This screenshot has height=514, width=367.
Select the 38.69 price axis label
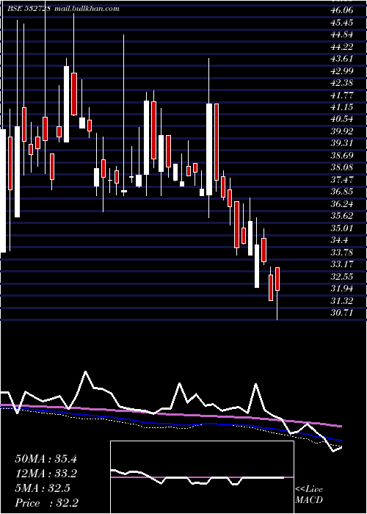pyautogui.click(x=342, y=156)
